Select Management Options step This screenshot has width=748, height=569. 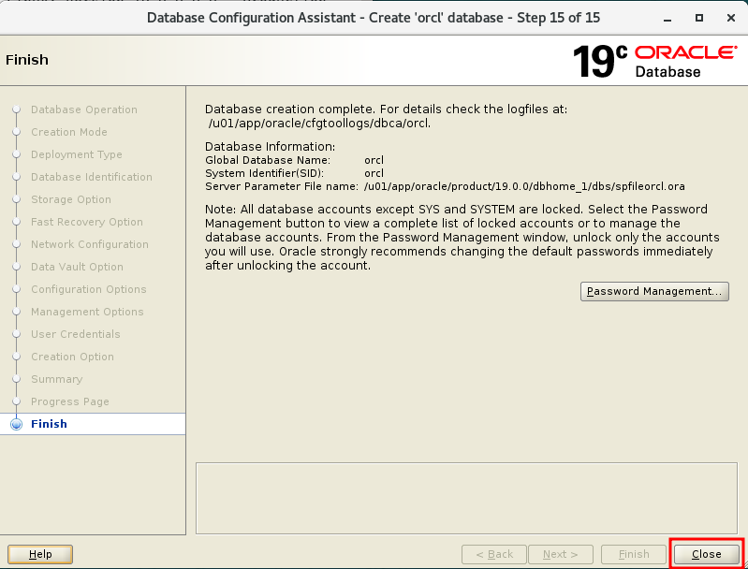(87, 312)
